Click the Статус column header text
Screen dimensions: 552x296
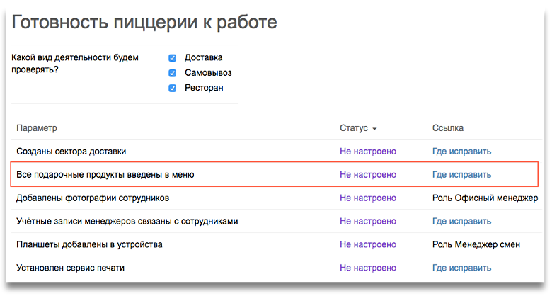tap(354, 128)
